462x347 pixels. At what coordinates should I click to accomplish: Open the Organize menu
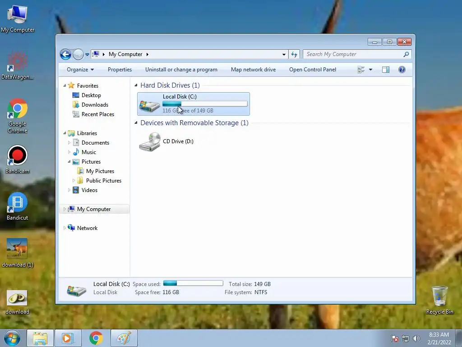[x=80, y=70]
